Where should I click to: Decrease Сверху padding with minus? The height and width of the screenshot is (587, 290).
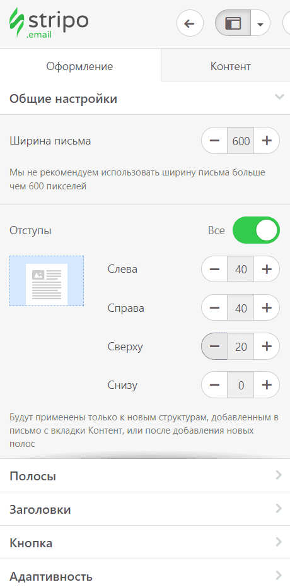pyautogui.click(x=214, y=347)
